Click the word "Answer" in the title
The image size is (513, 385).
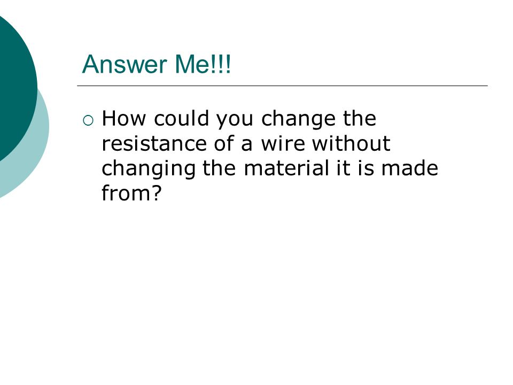point(125,64)
